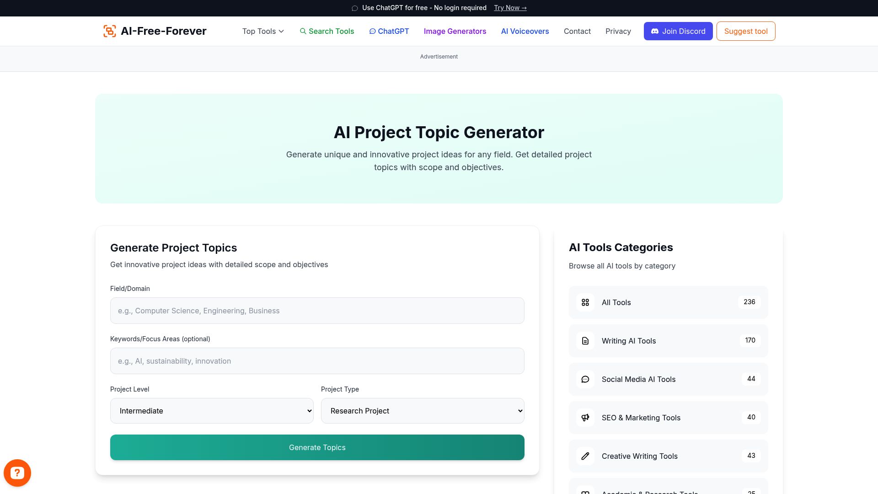Open the Project Level dropdown

(x=211, y=411)
